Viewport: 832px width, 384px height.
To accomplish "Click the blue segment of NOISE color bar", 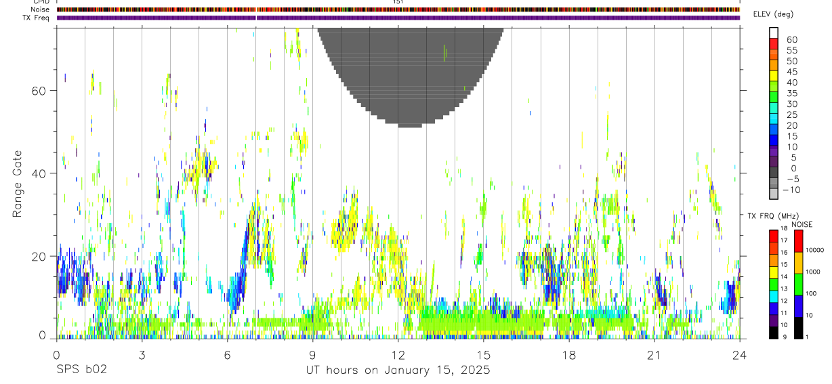I will pos(798,306).
